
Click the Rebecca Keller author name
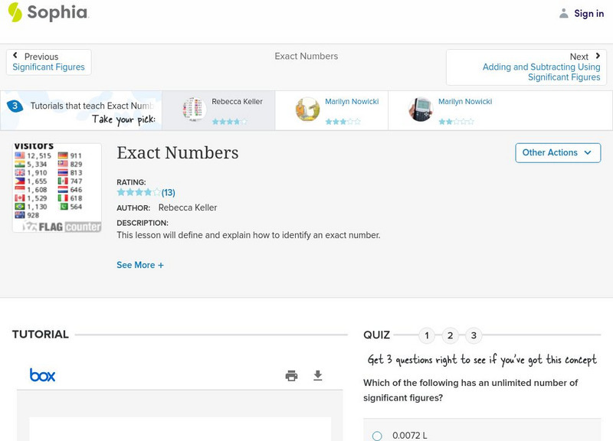pyautogui.click(x=188, y=207)
